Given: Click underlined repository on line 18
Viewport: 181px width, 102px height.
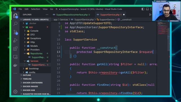Looking at the screenshot, I should pyautogui.click(x=109, y=73).
